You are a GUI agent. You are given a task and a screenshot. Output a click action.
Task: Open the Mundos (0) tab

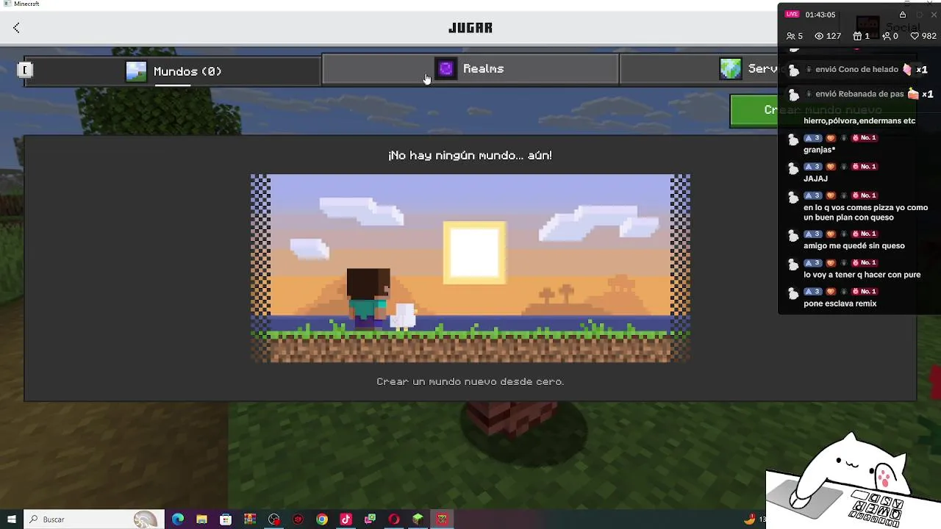point(173,71)
